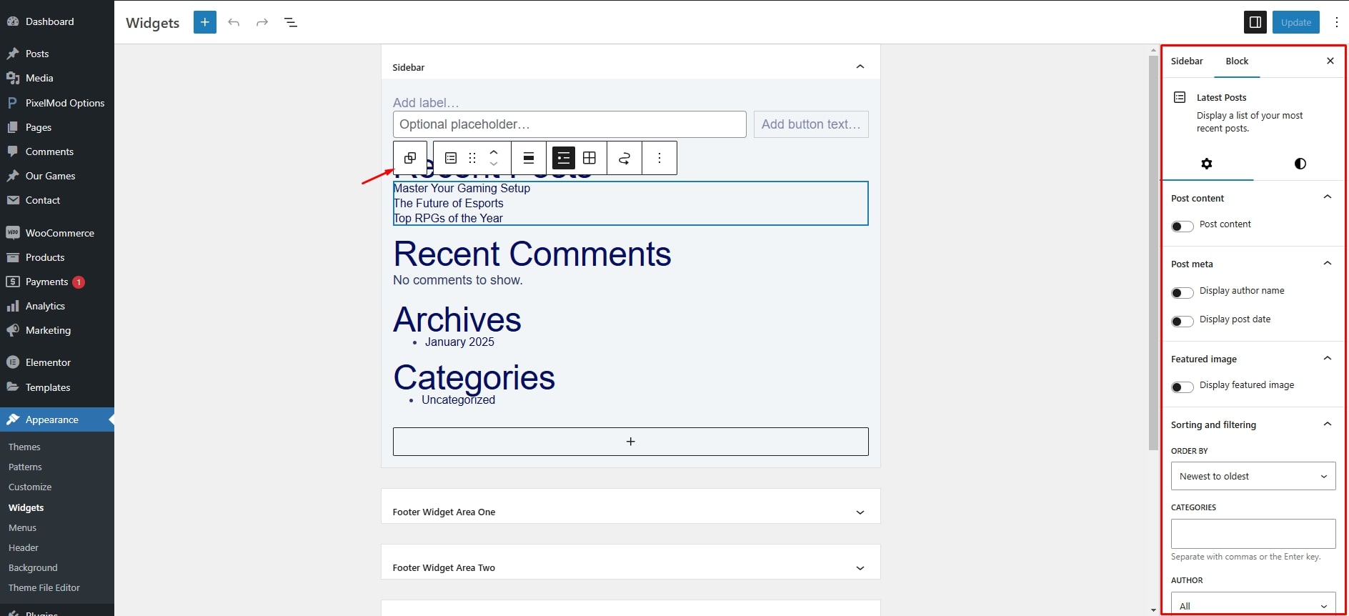This screenshot has height=616, width=1349.
Task: Redo the last undone change
Action: (262, 22)
